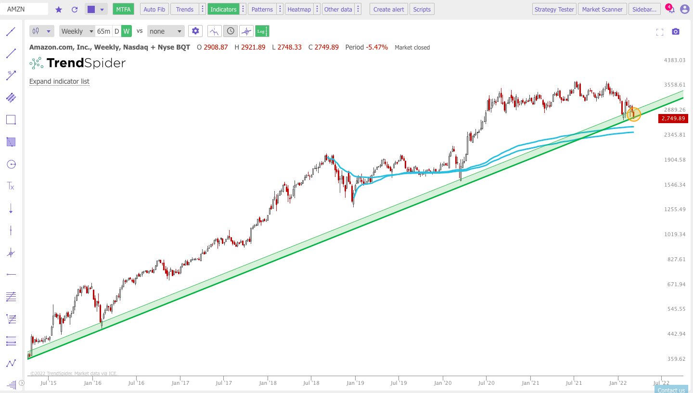Open Trends options three-dot menu
The width and height of the screenshot is (693, 393).
coord(202,9)
